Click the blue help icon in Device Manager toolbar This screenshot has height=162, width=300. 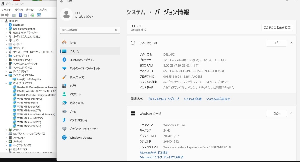(x=20, y=15)
